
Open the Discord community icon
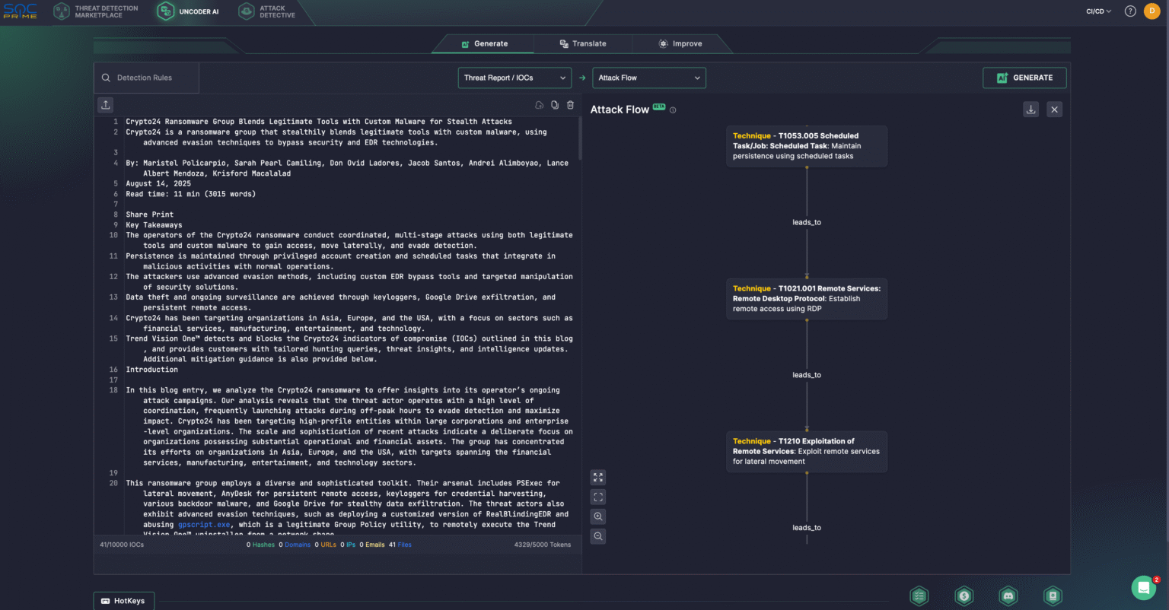coord(1008,596)
